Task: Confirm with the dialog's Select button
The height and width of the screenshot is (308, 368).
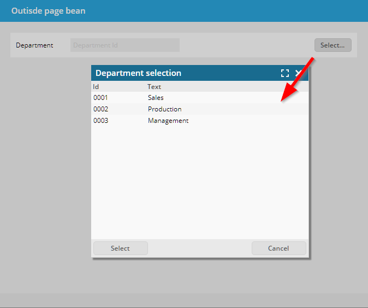Action: [x=120, y=248]
